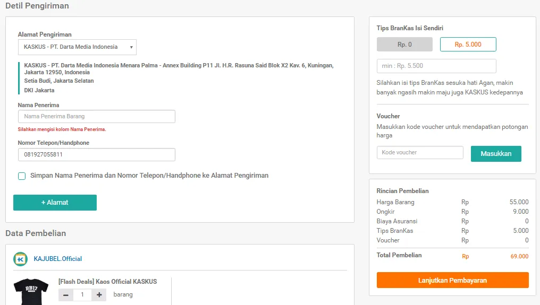The image size is (540, 305).
Task: Click the Harga Barang value 55.000
Action: click(x=519, y=202)
